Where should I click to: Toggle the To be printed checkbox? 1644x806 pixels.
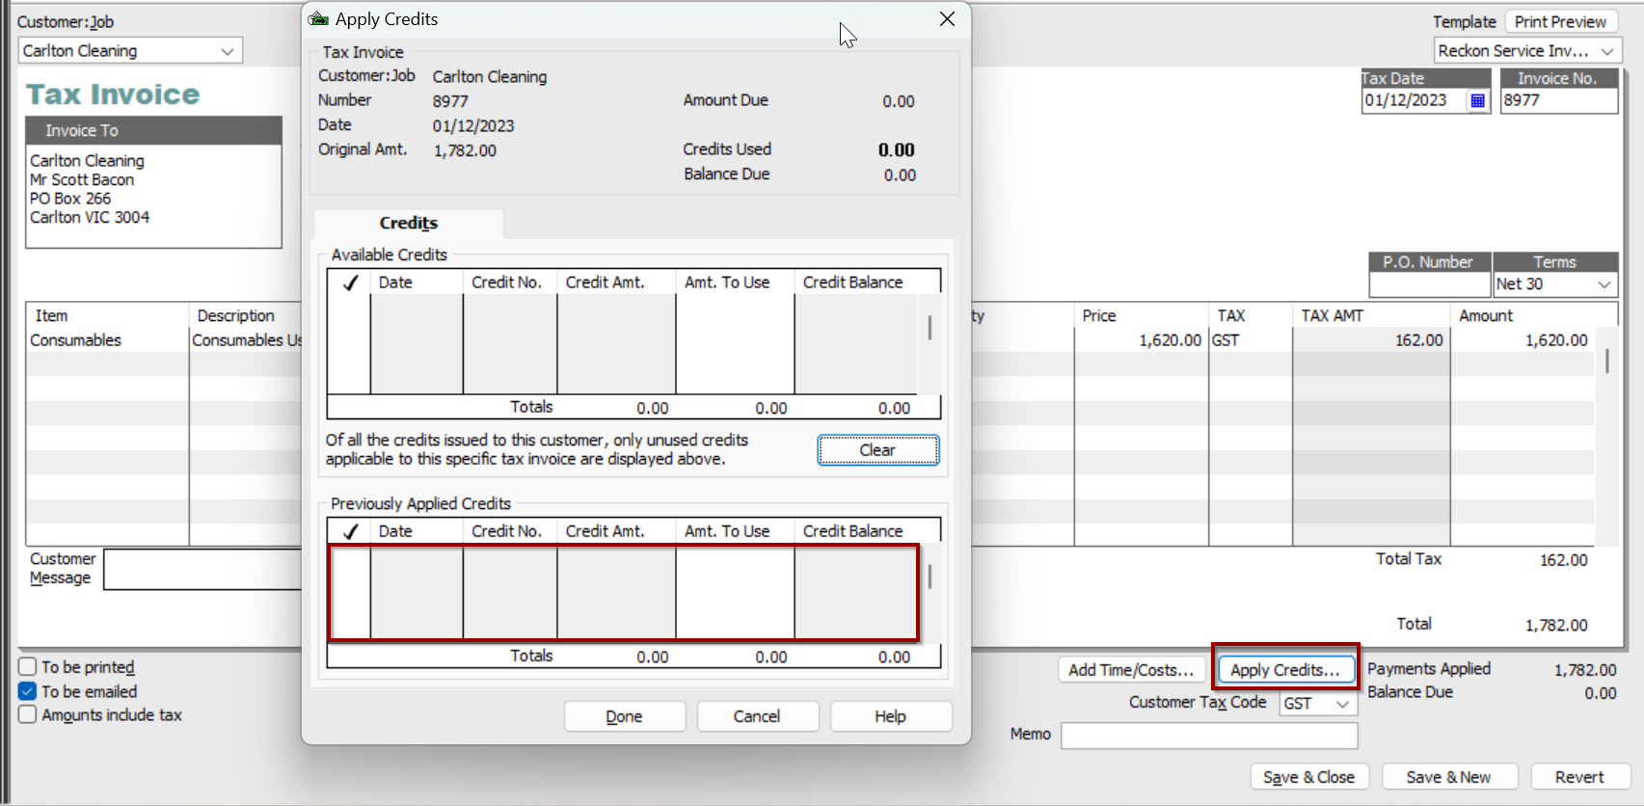point(27,667)
